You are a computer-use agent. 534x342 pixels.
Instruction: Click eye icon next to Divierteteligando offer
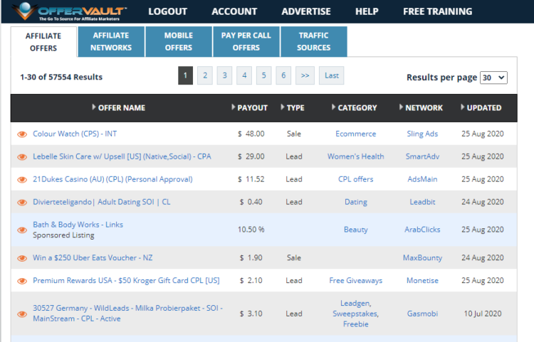coord(22,202)
